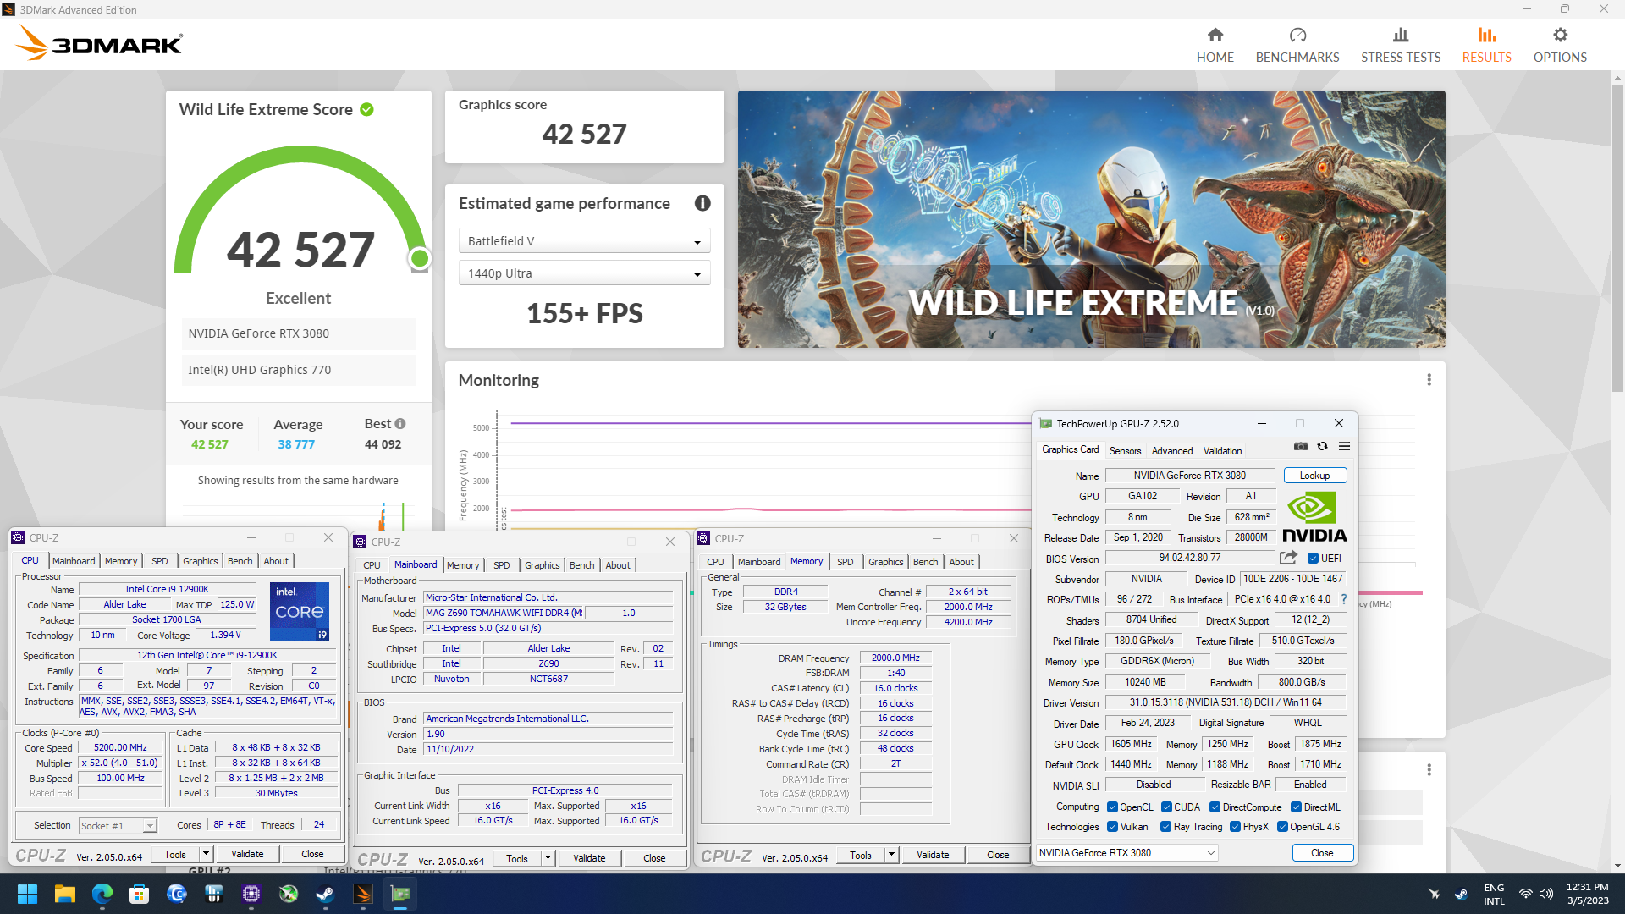The image size is (1625, 914).
Task: Open Results section in 3DMark
Action: (x=1486, y=45)
